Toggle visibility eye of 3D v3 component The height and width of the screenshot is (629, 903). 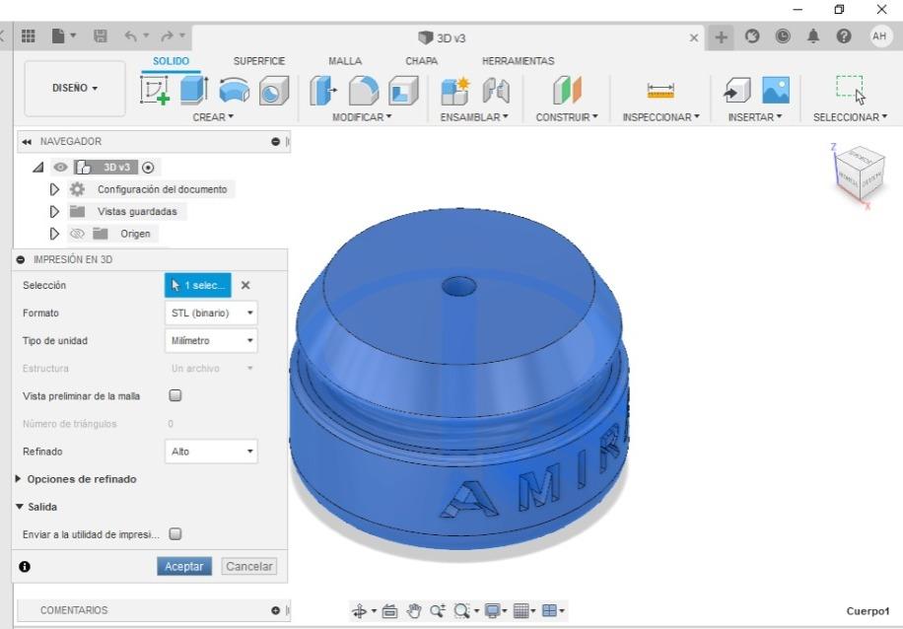click(60, 167)
